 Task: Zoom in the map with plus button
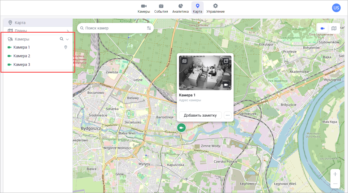pos(335,174)
